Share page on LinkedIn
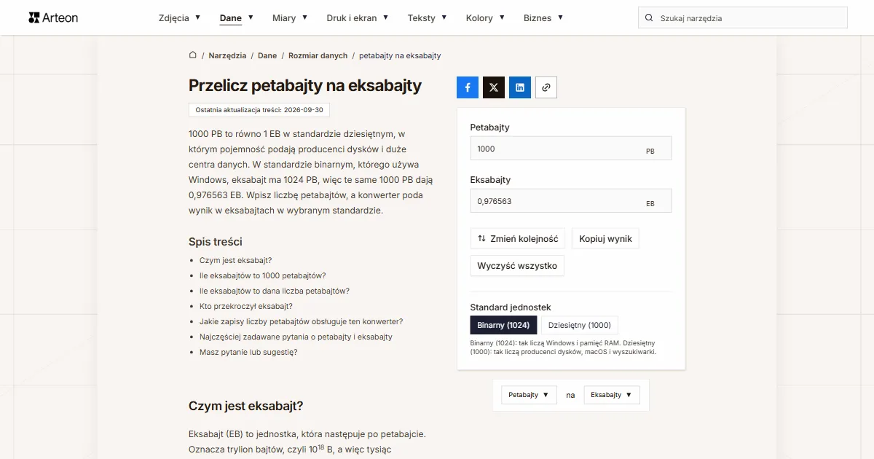 (x=520, y=87)
